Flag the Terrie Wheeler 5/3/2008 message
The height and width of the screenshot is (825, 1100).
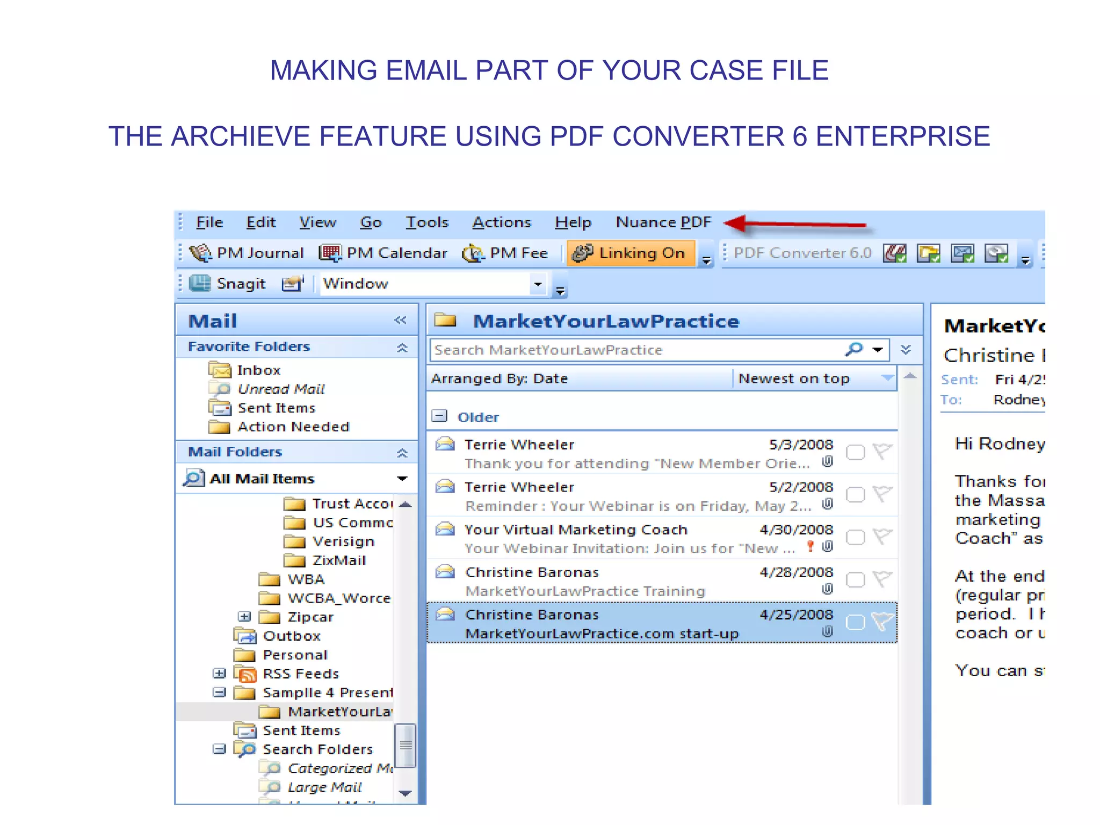(881, 451)
